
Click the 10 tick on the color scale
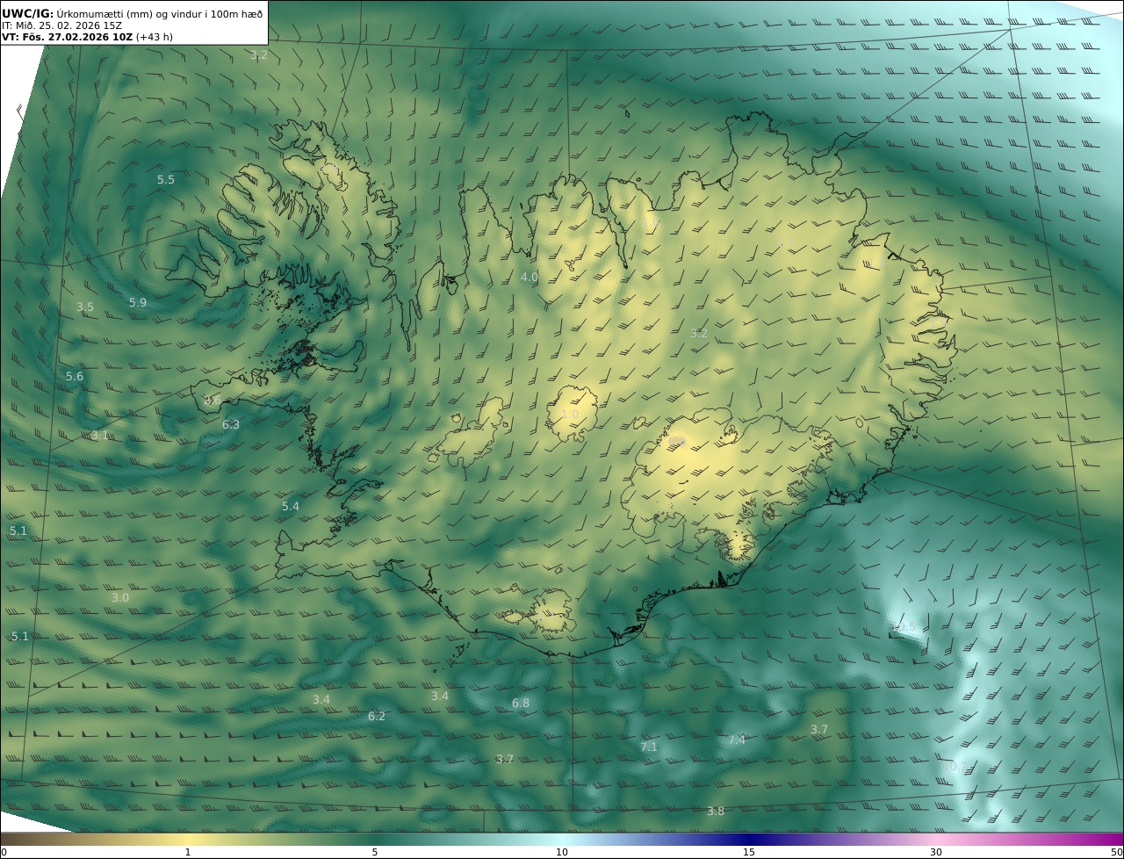pos(562,852)
